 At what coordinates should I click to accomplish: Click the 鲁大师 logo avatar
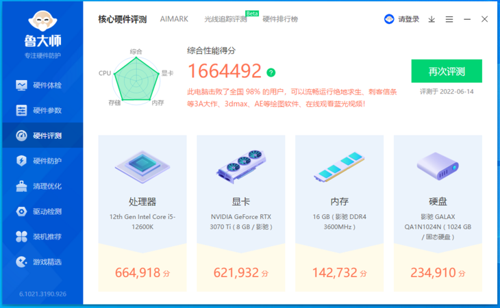pos(42,21)
